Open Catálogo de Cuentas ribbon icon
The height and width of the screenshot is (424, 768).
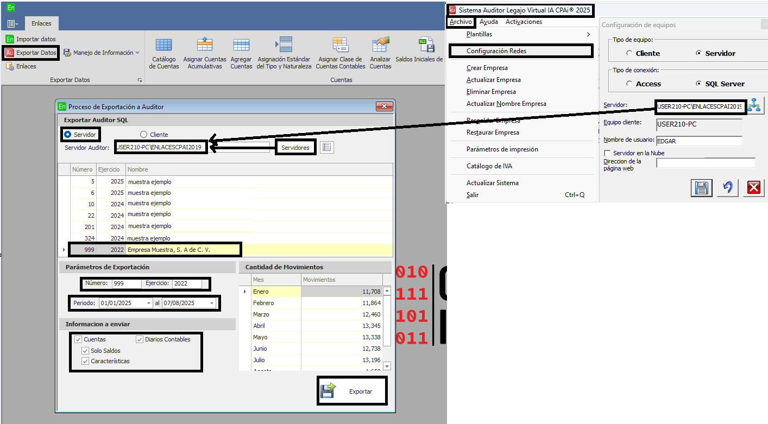[x=164, y=54]
